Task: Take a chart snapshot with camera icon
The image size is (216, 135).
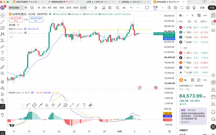Action: (x=188, y=8)
